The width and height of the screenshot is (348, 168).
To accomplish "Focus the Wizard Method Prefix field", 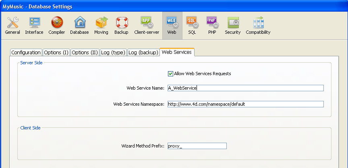I will (x=197, y=146).
